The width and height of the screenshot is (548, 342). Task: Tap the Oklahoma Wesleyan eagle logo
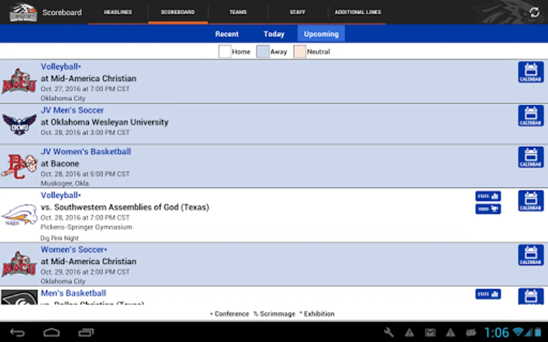pos(19,124)
